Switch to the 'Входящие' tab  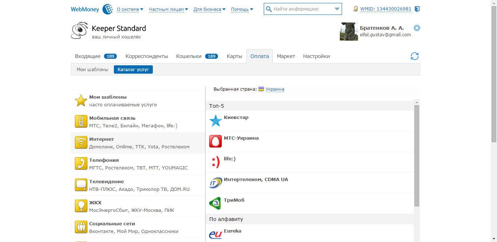click(x=96, y=56)
